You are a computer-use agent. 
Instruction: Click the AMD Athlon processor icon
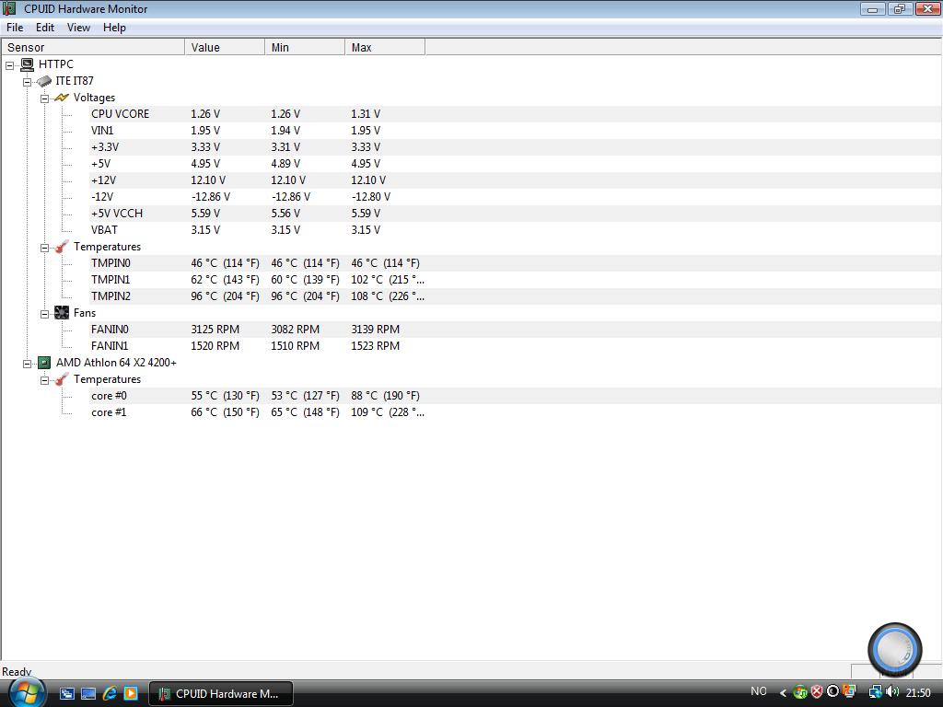[x=44, y=363]
